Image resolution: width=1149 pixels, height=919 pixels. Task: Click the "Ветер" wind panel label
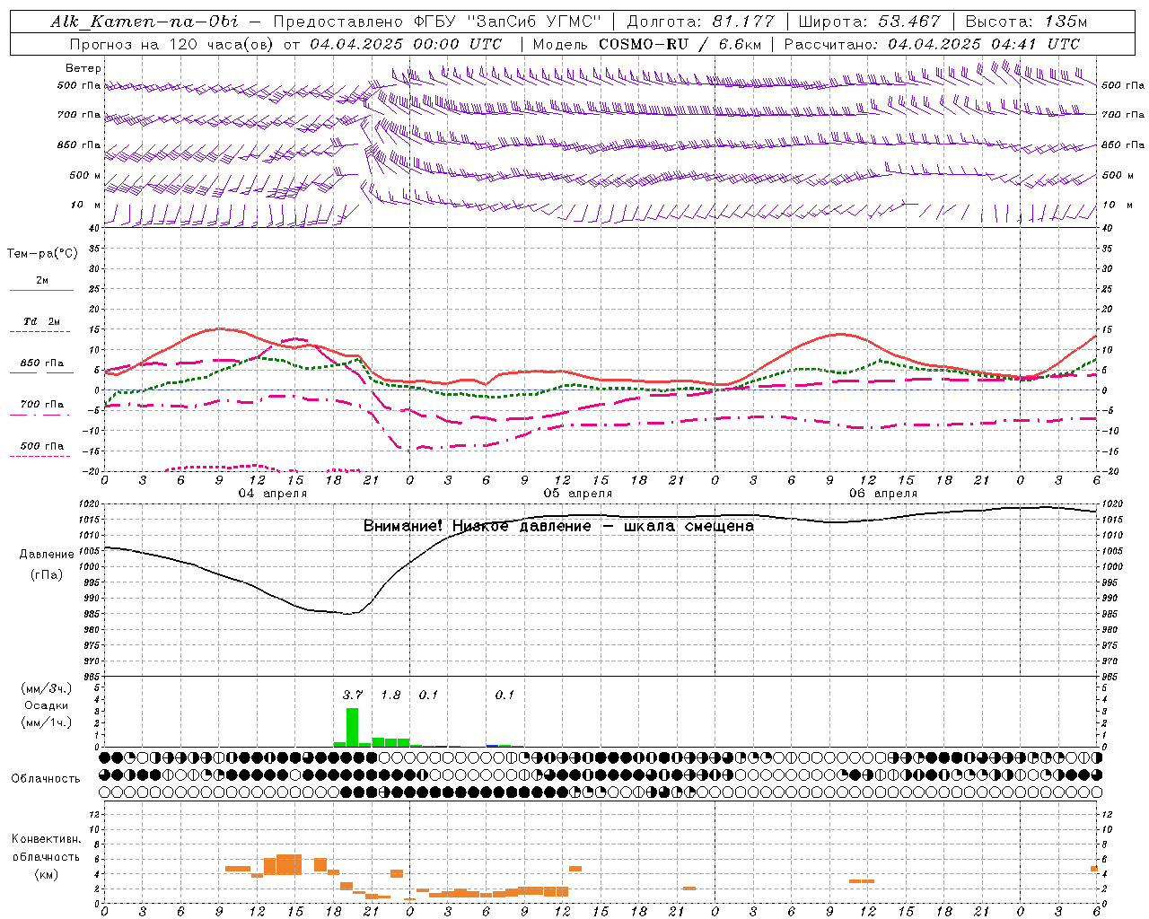(x=83, y=68)
